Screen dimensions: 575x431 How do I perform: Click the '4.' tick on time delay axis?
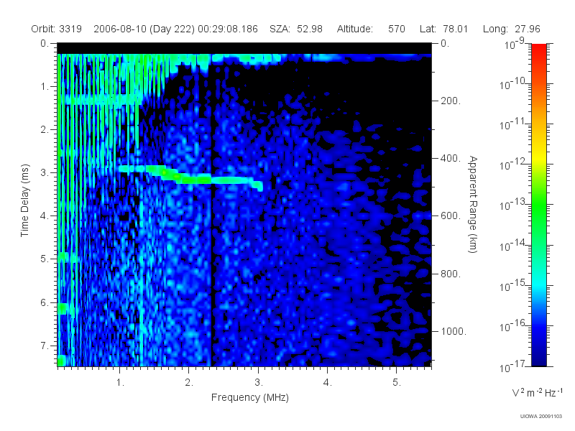tap(45, 216)
